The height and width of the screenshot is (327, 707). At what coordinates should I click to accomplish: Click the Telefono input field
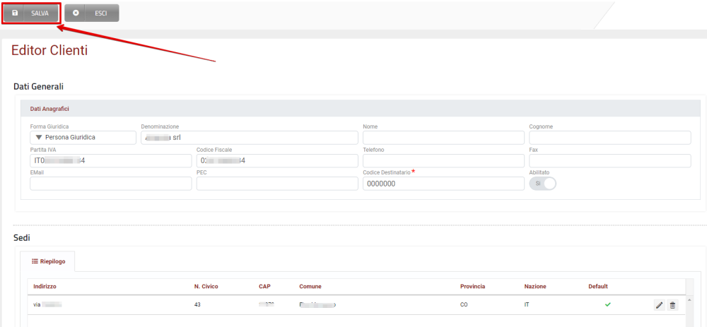click(444, 160)
